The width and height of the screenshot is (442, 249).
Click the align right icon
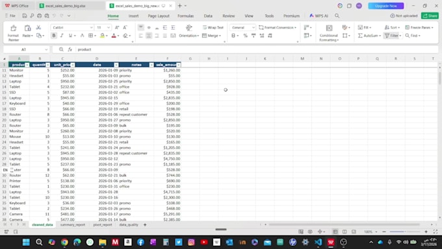[x=157, y=36]
